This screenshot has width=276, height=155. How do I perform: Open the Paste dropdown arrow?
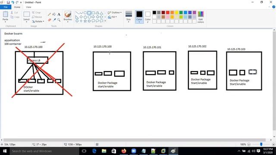tap(5, 22)
